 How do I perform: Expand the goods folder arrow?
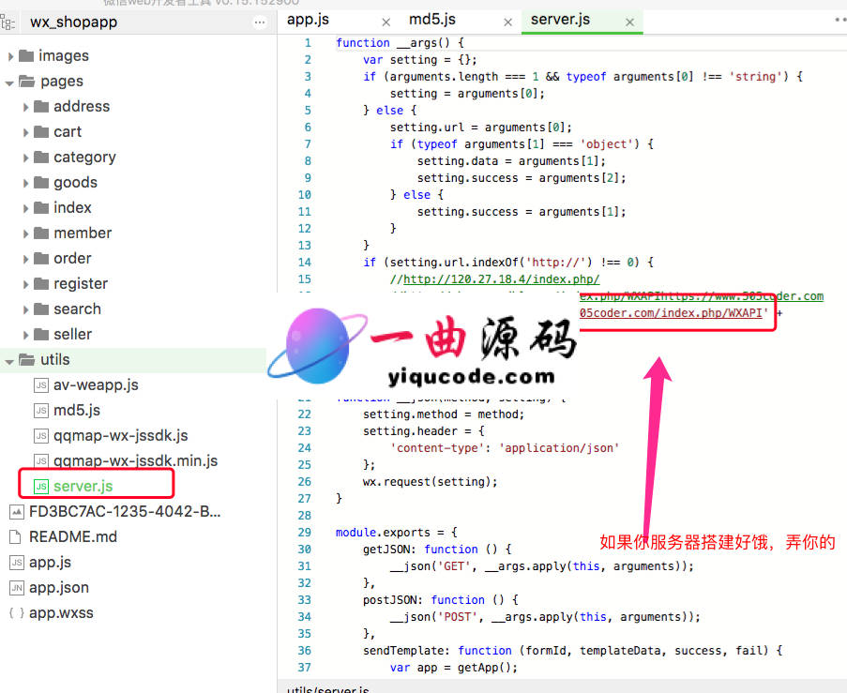coord(25,183)
